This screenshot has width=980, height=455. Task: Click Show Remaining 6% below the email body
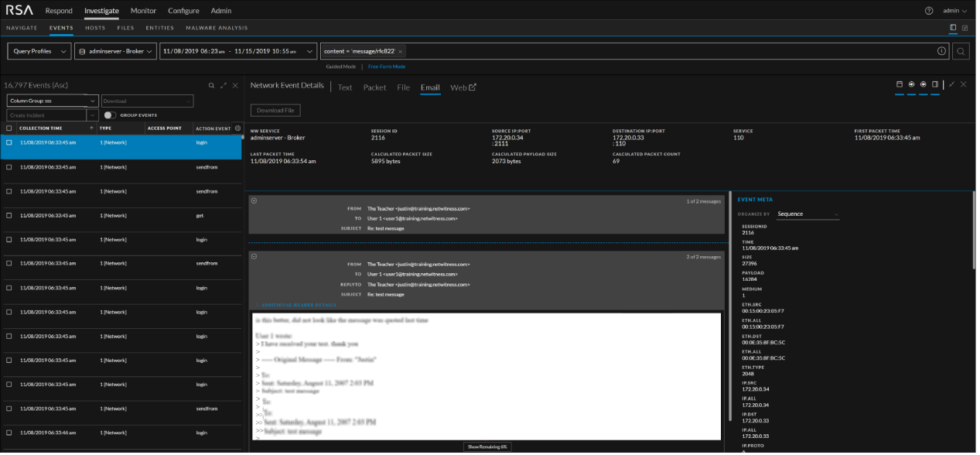(486, 446)
